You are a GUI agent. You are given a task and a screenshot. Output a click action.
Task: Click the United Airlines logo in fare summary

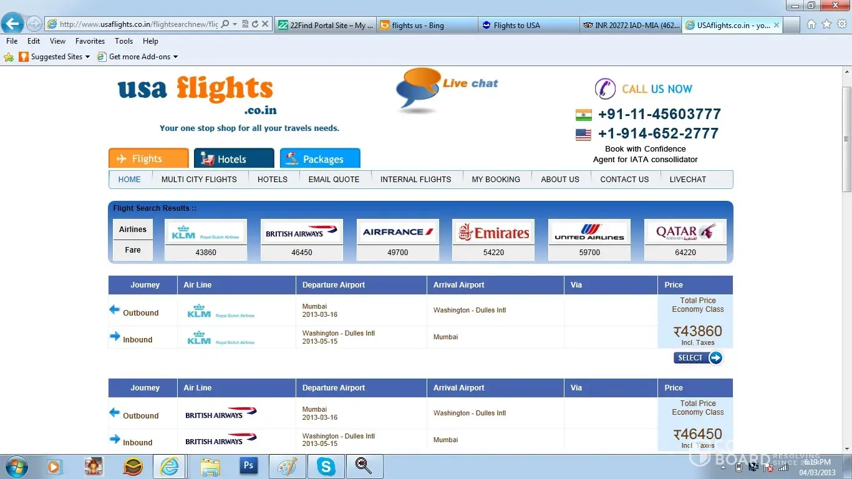tap(589, 233)
